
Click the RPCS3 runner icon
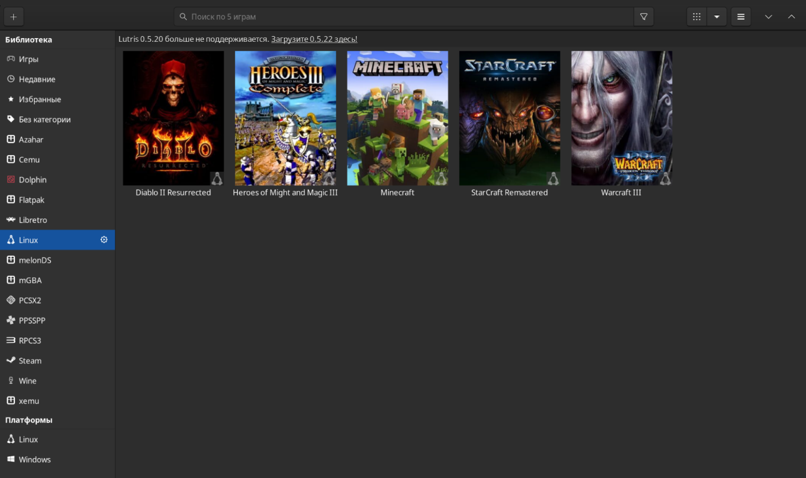11,340
